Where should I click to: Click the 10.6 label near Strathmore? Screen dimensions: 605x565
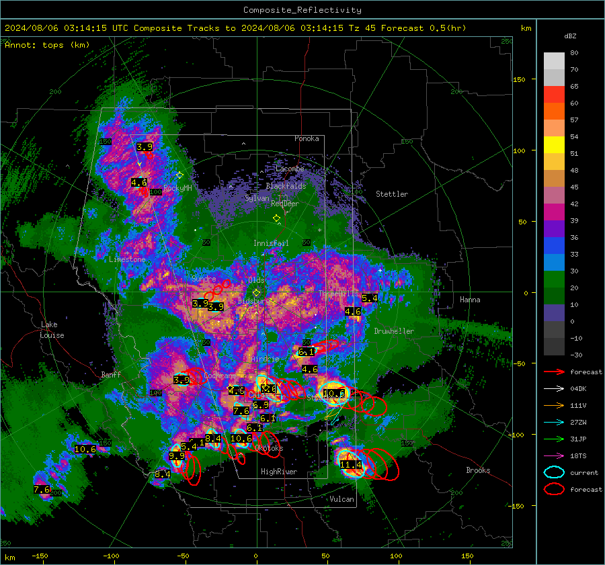click(334, 394)
